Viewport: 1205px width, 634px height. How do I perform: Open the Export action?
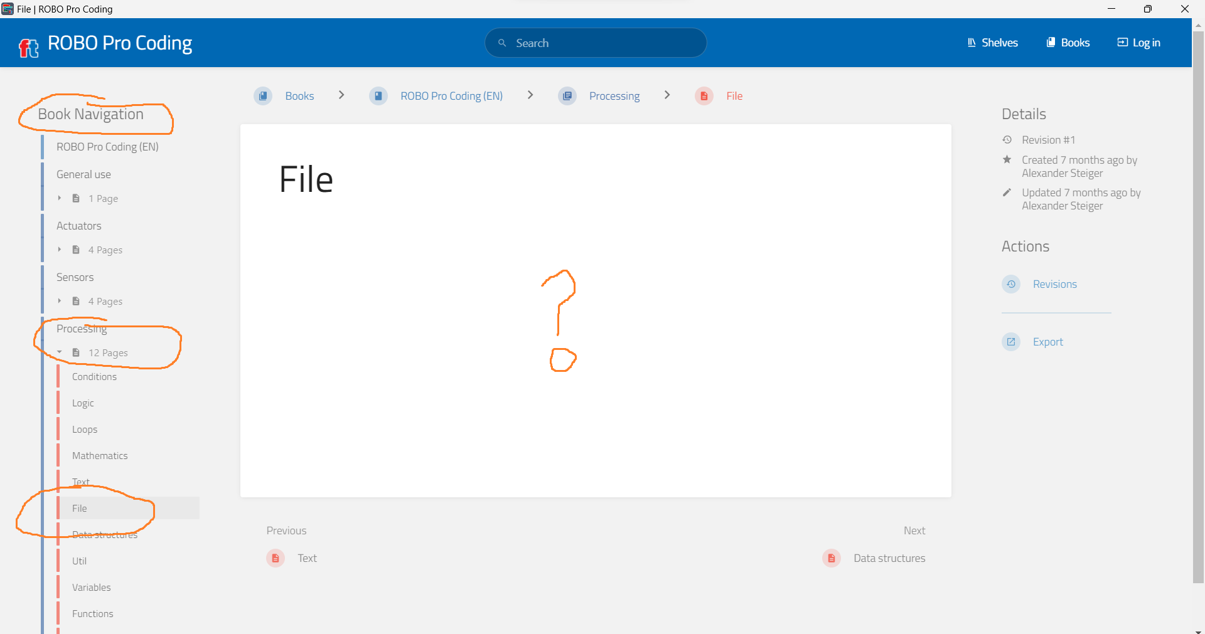tap(1048, 342)
